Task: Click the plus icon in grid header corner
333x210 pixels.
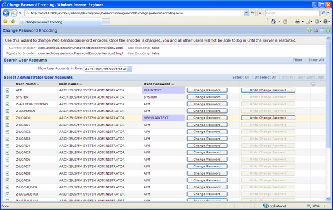Action: [x=314, y=84]
